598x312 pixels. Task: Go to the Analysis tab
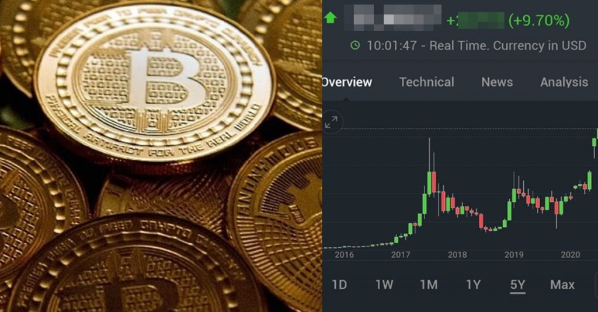(564, 82)
